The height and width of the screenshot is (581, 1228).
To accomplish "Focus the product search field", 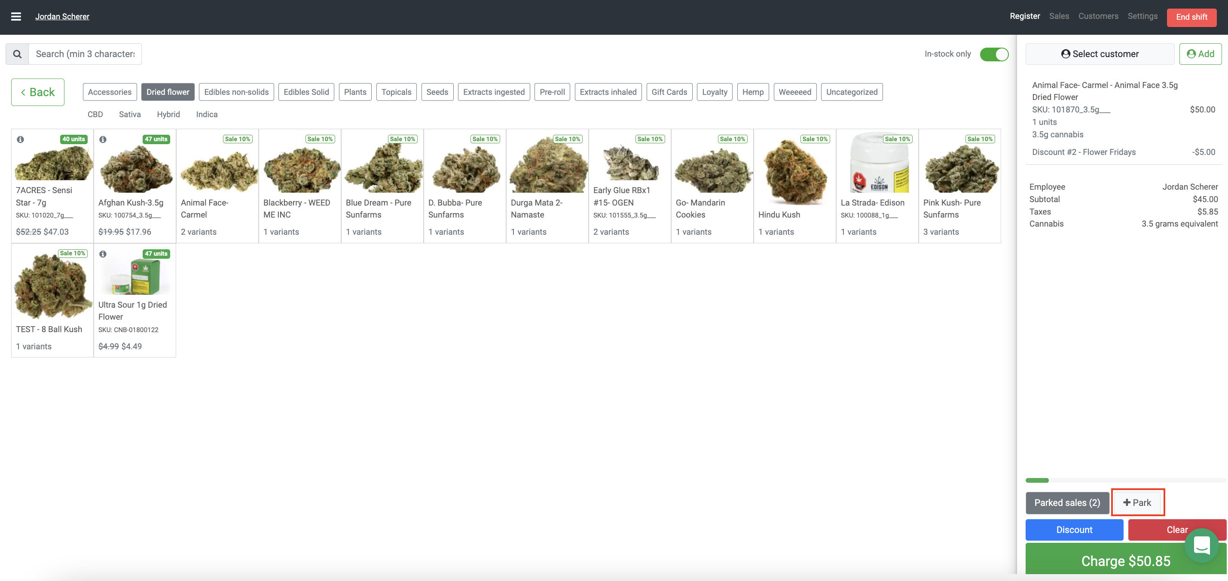I will pos(85,54).
